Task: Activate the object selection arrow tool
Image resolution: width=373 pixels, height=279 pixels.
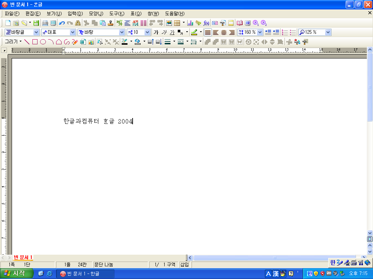Action: (100, 42)
